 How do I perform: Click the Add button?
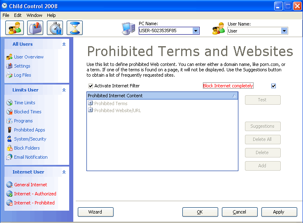(263, 166)
